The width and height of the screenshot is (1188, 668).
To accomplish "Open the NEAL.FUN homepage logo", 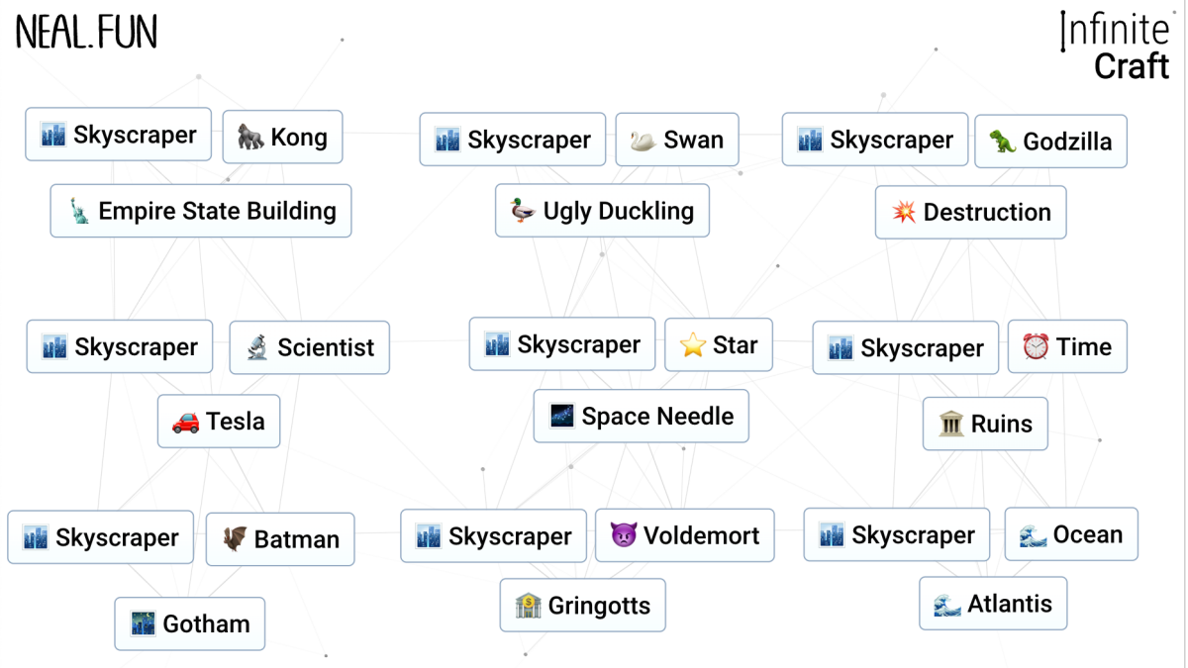I will point(85,30).
